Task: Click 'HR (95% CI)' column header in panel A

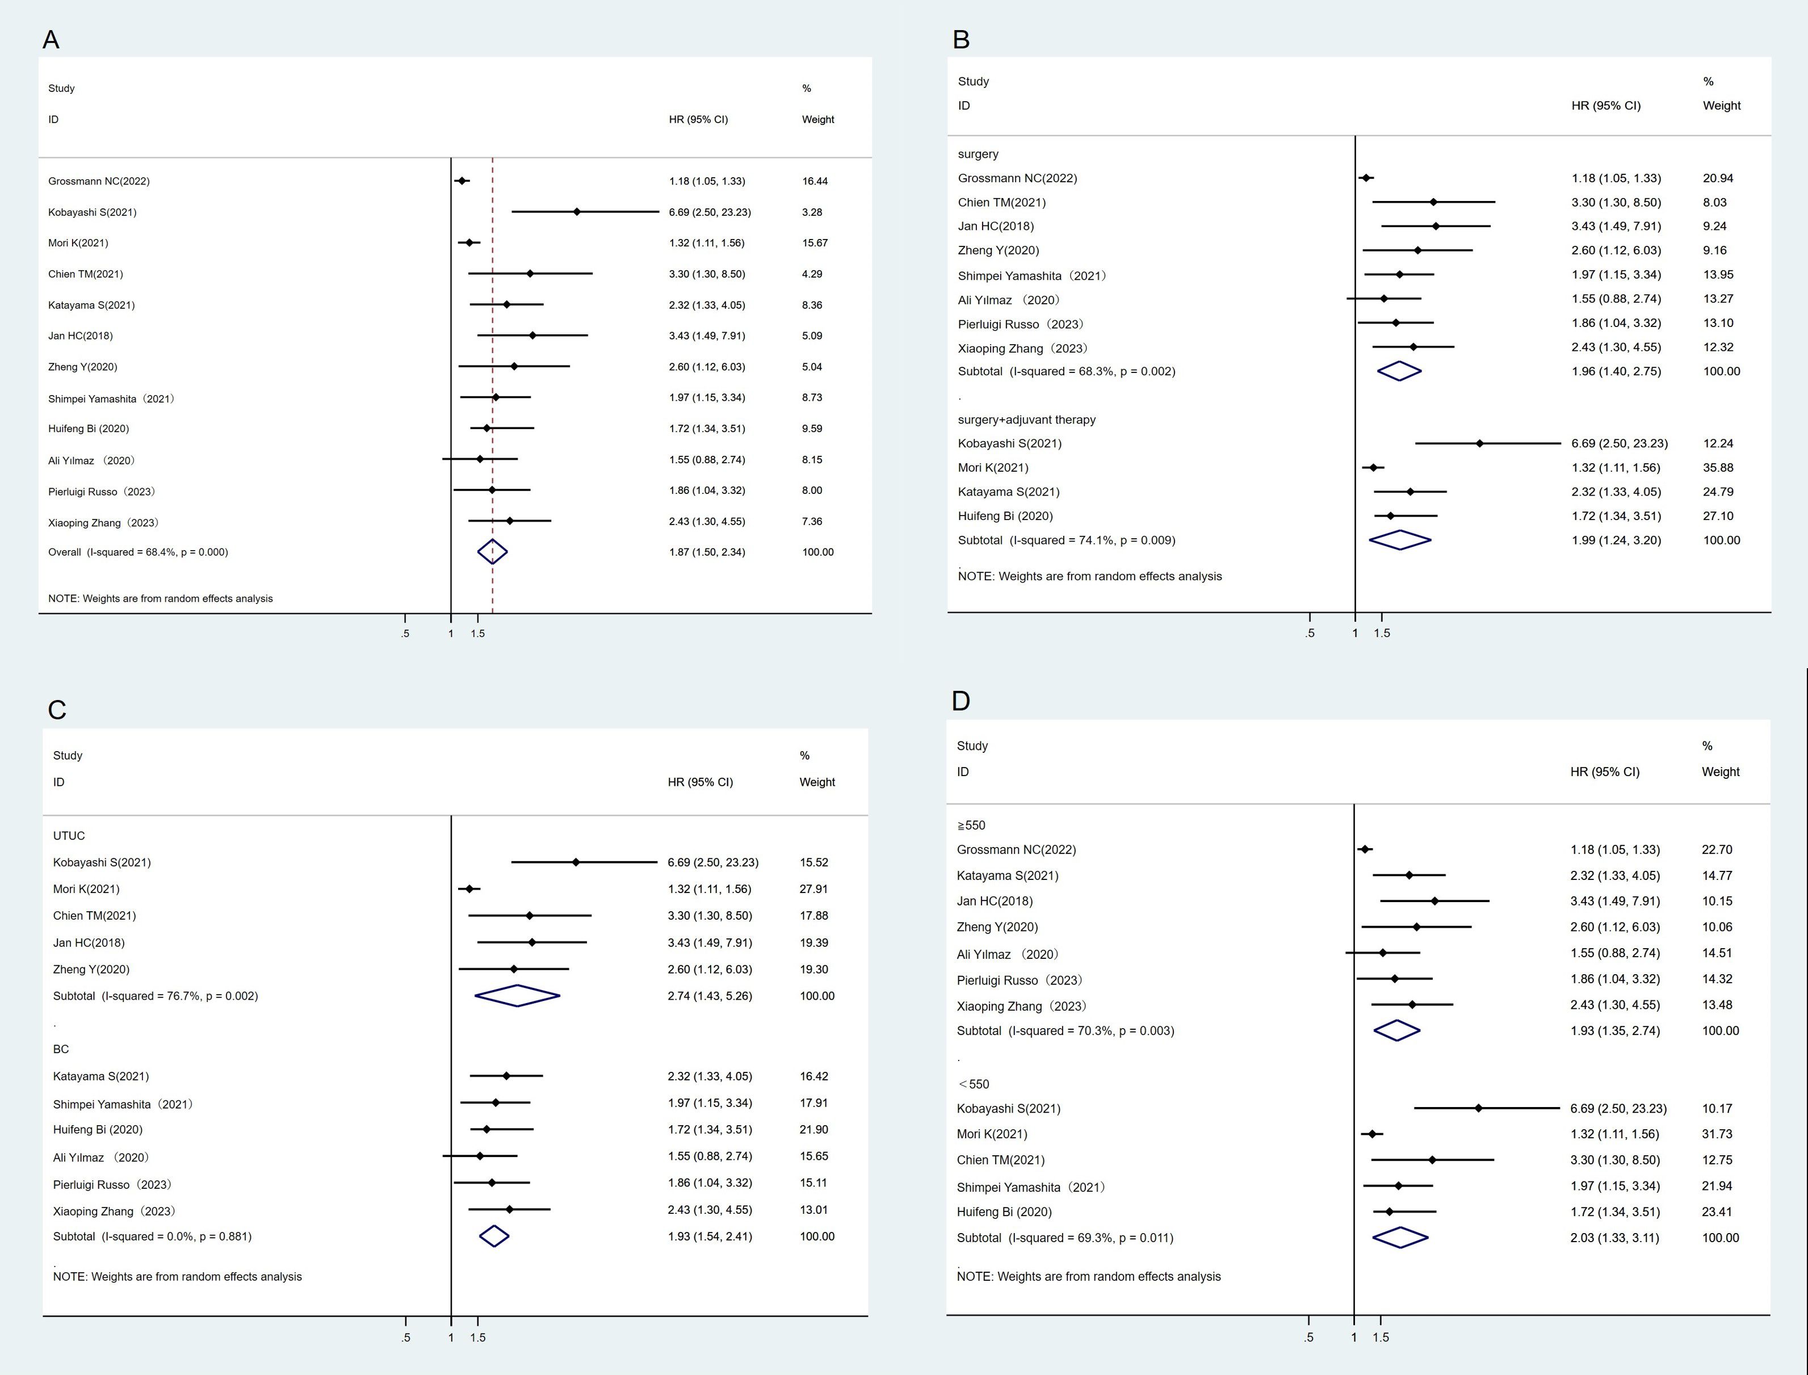Action: click(698, 119)
